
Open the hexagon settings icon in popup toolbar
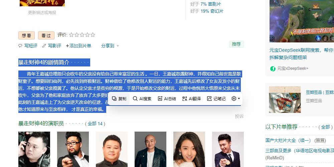234,99
